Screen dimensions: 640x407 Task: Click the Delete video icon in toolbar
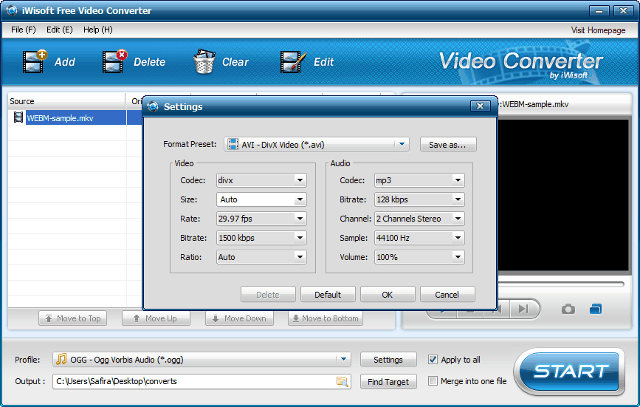(x=114, y=61)
